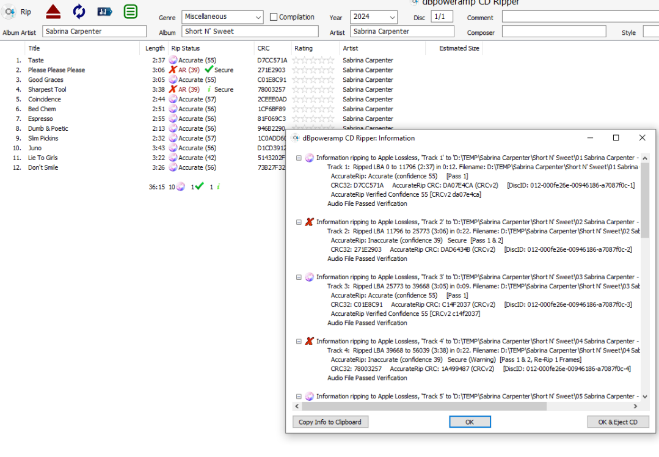Sort by Rip Status column header

[x=211, y=48]
